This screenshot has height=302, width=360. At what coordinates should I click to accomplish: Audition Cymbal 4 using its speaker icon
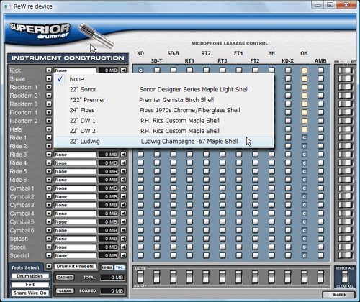pyautogui.click(x=123, y=214)
